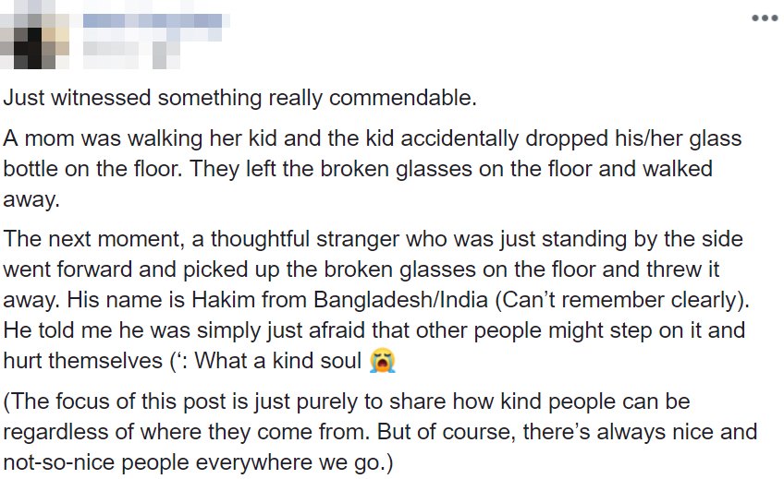Click the crying face emoji
Image resolution: width=784 pixels, height=479 pixels.
(379, 359)
